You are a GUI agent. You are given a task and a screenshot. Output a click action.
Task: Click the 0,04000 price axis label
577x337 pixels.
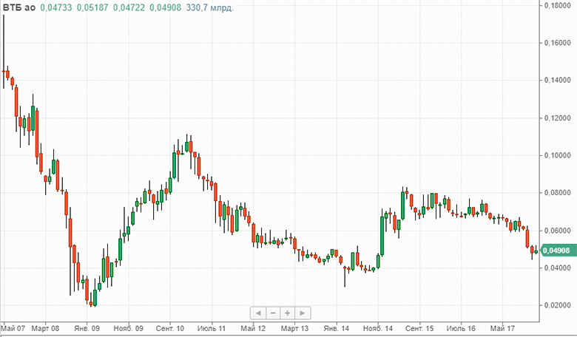[558, 268]
